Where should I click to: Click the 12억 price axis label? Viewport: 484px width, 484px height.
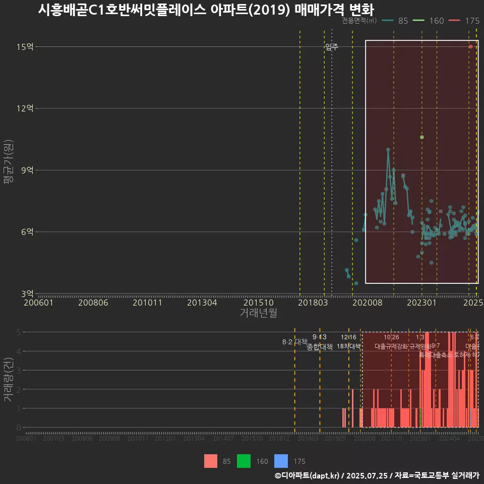point(25,108)
